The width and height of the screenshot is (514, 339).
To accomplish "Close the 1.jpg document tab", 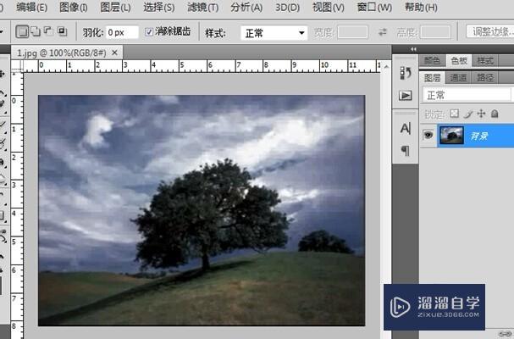I will pos(114,53).
